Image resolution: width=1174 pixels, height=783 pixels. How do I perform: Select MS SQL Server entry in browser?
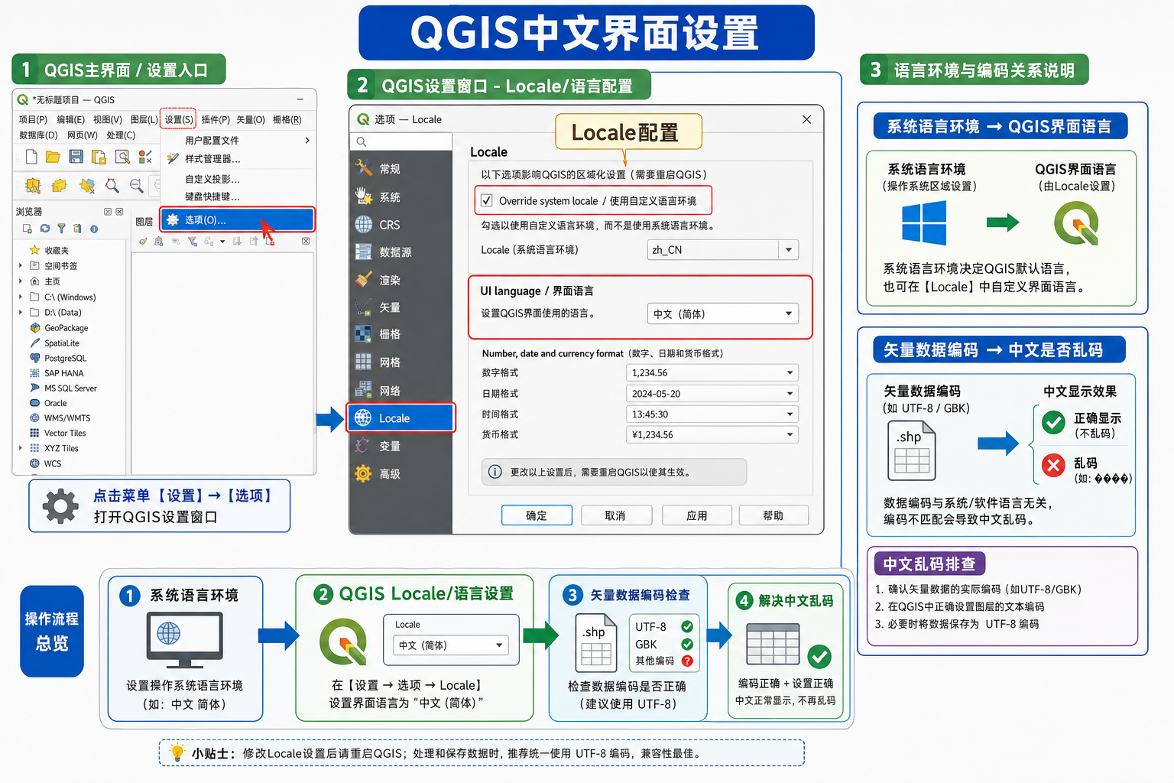pos(63,388)
